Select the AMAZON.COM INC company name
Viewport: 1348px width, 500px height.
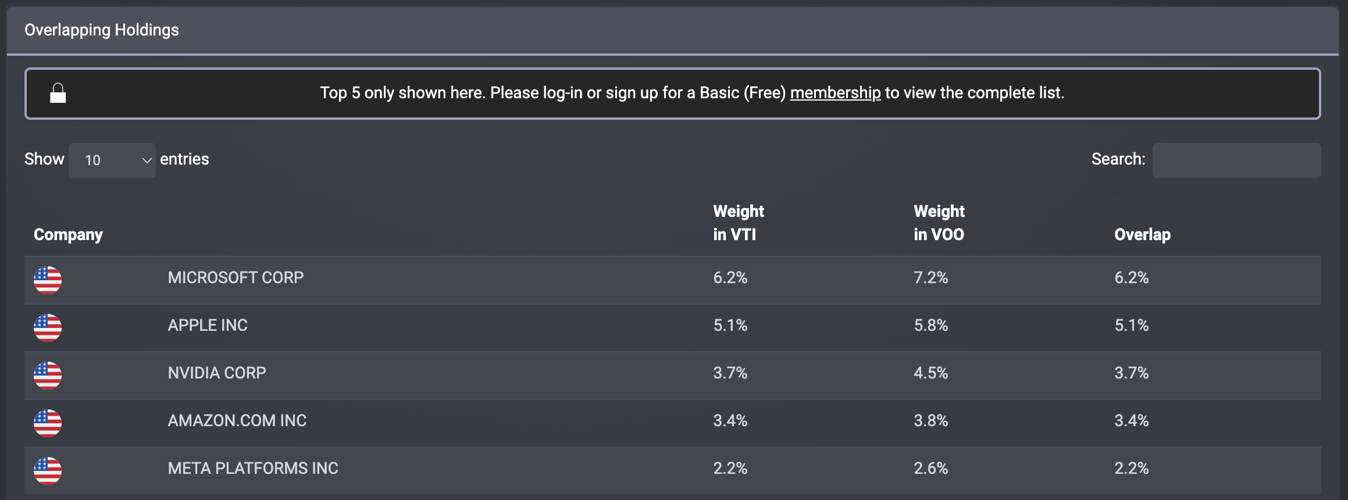tap(237, 421)
